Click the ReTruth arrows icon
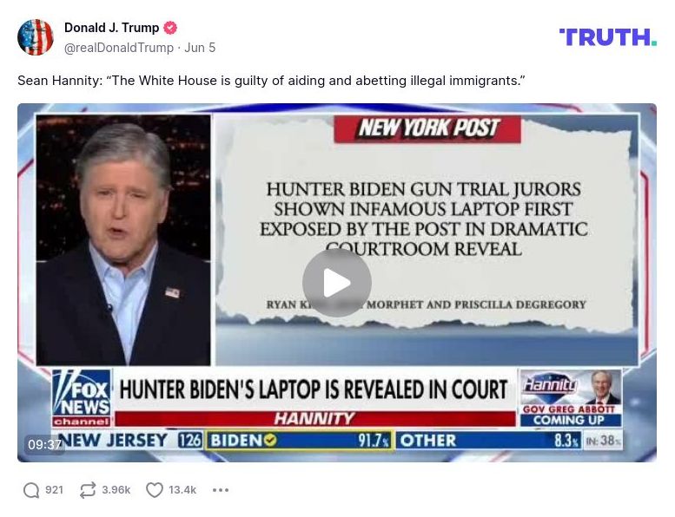This screenshot has height=517, width=675. pos(88,490)
